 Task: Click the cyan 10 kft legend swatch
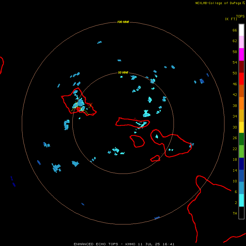(x=241, y=200)
